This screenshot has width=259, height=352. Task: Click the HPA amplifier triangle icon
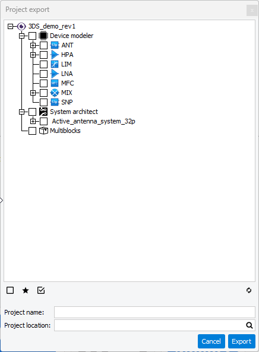(x=55, y=55)
